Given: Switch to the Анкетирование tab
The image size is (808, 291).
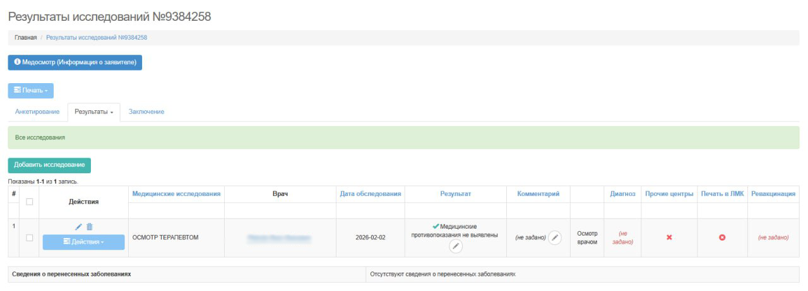Looking at the screenshot, I should pos(37,111).
